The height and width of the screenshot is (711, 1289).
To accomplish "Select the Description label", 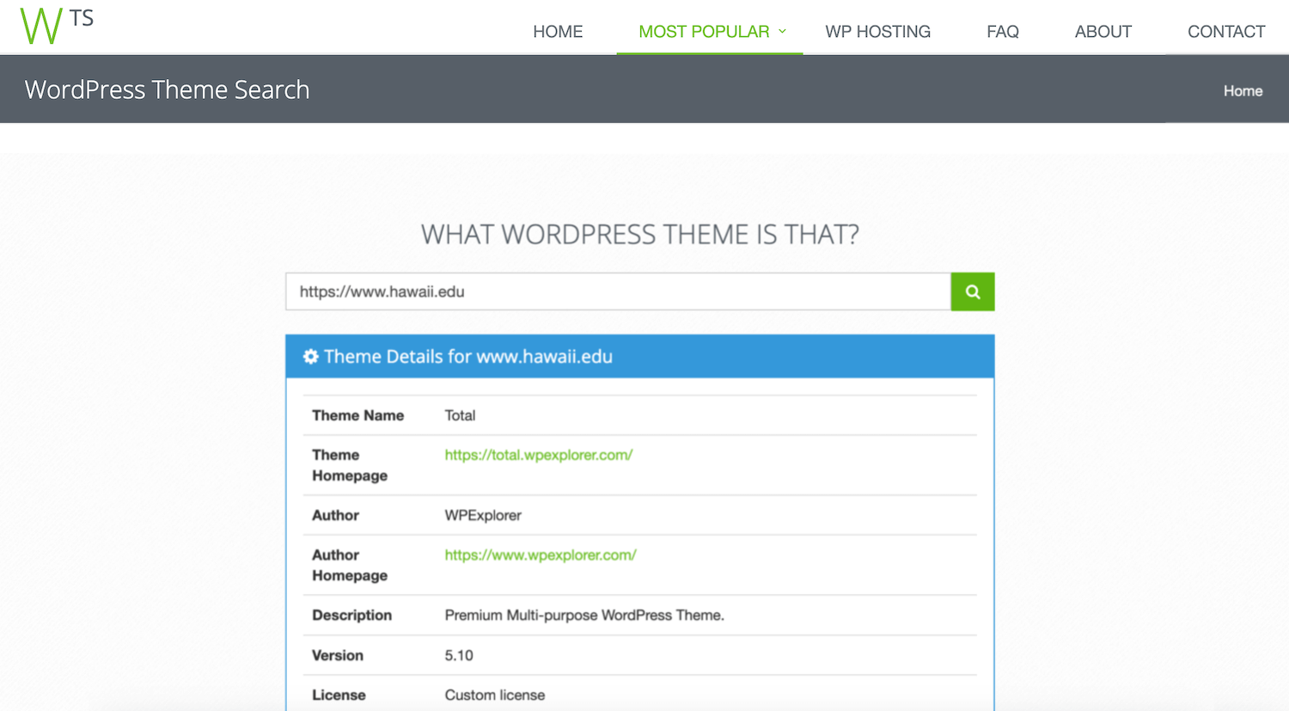I will pyautogui.click(x=351, y=615).
